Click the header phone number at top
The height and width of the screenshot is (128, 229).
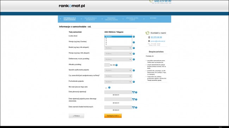point(163,1)
